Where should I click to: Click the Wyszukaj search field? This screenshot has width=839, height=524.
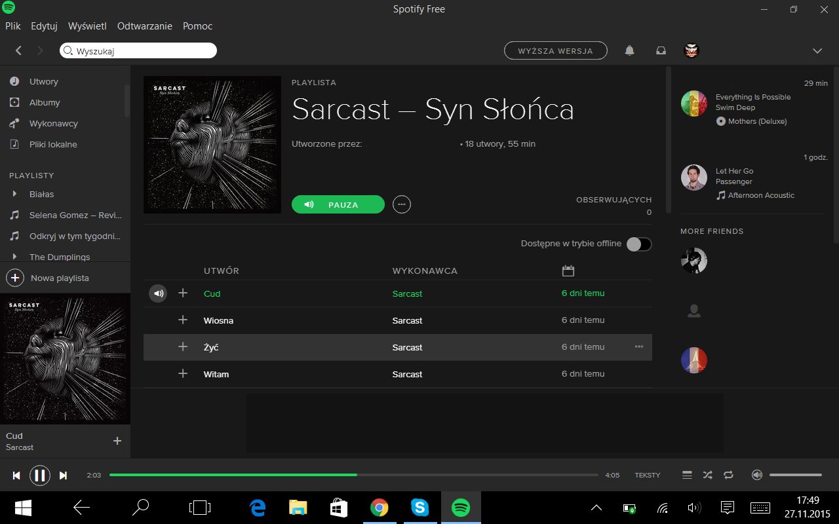[138, 50]
